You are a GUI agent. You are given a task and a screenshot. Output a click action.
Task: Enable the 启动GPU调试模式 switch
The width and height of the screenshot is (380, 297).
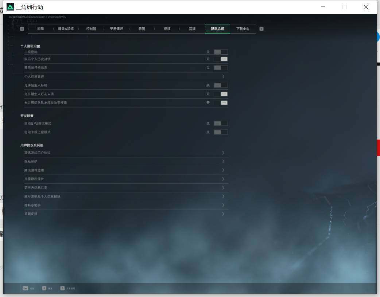[x=221, y=124]
